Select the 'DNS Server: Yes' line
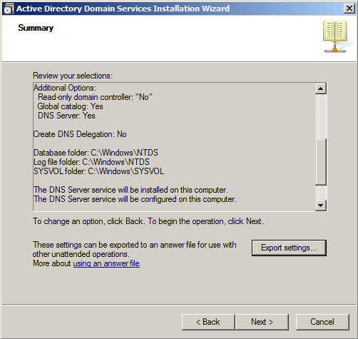 [x=66, y=116]
